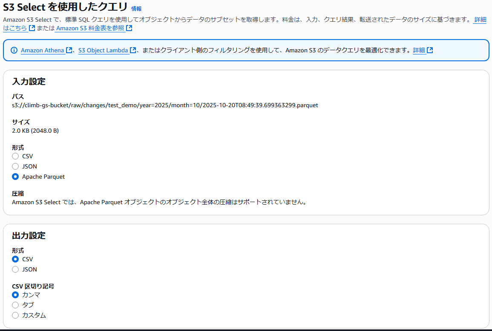Select JSON as the input format
Screen dimensions: 492x331
click(x=15, y=166)
